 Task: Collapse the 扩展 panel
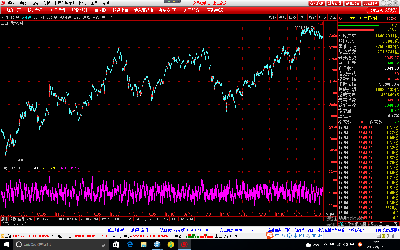tap(6, 224)
